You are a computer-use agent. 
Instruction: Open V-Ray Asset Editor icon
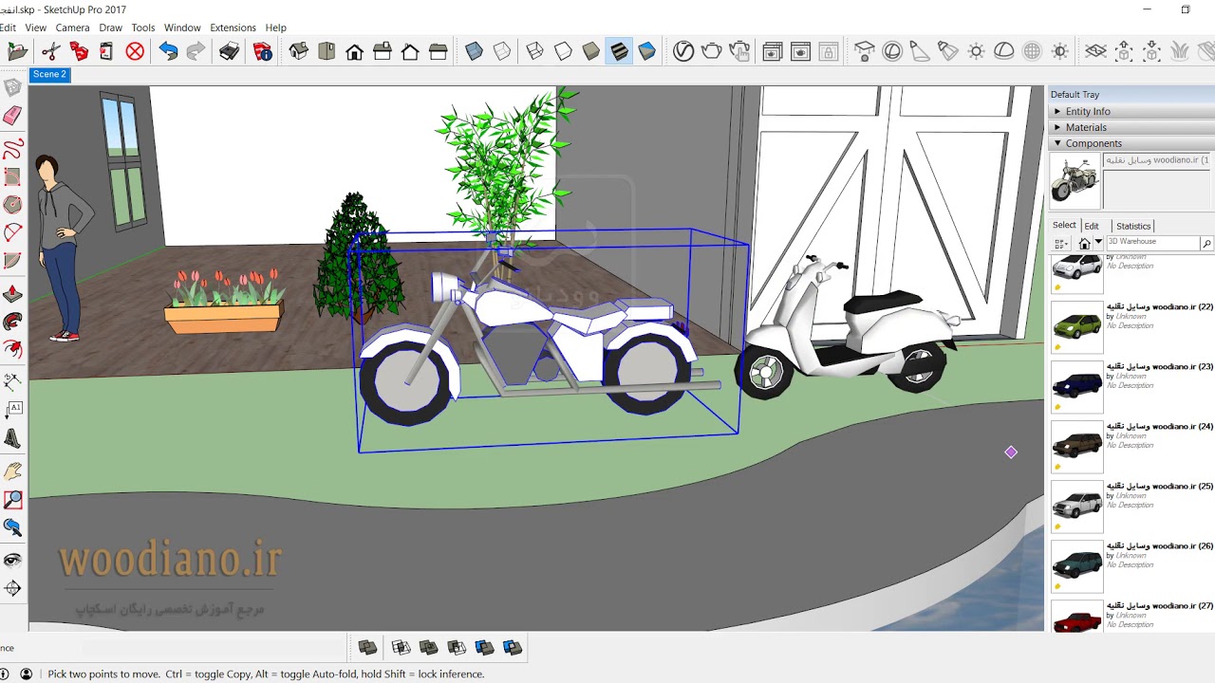coord(683,51)
